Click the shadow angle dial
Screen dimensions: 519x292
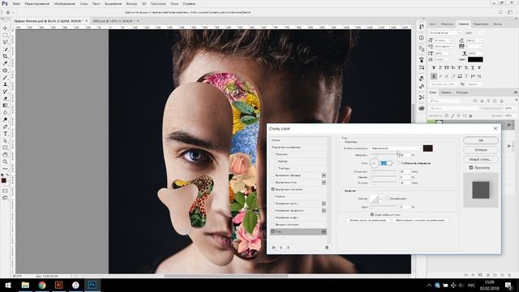pyautogui.click(x=374, y=163)
